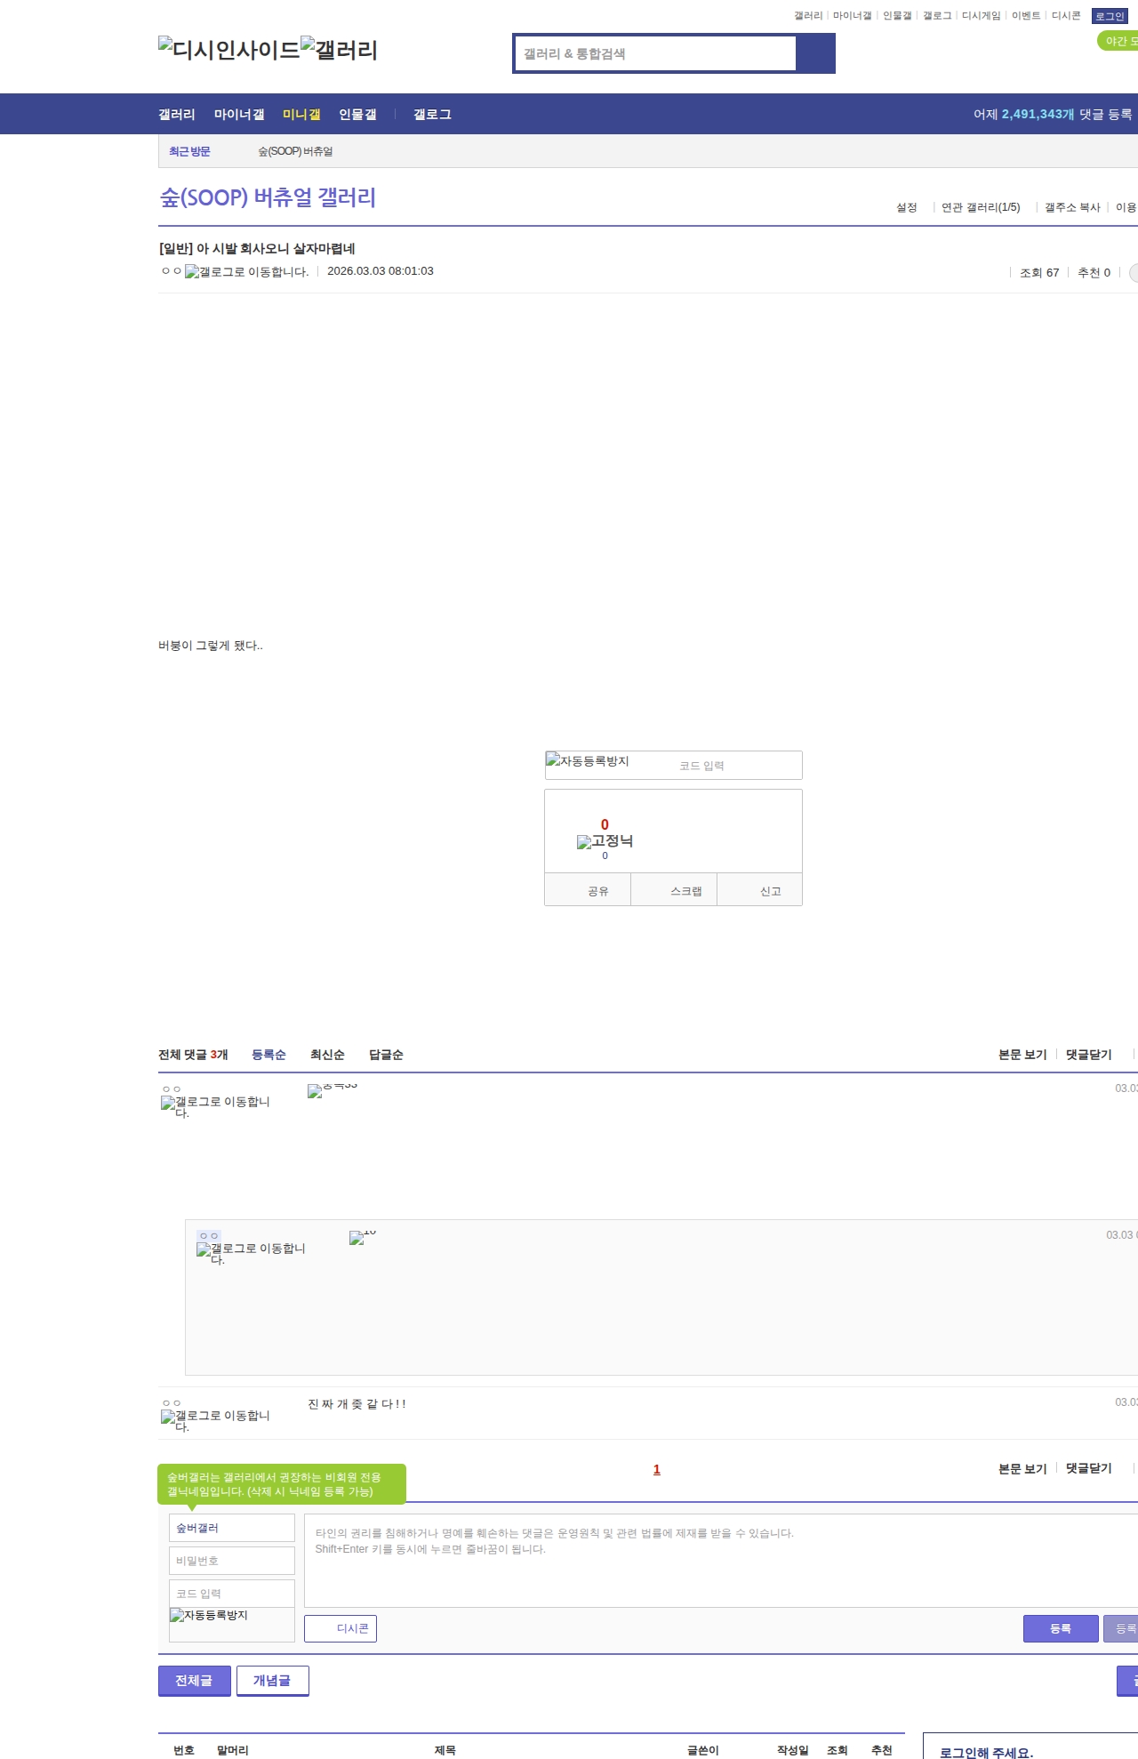The image size is (1138, 1759).
Task: Click the 고정닉 recommend icon
Action: point(605,841)
